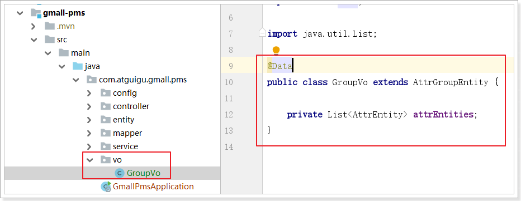
Task: Select the controller package label
Action: 131,106
